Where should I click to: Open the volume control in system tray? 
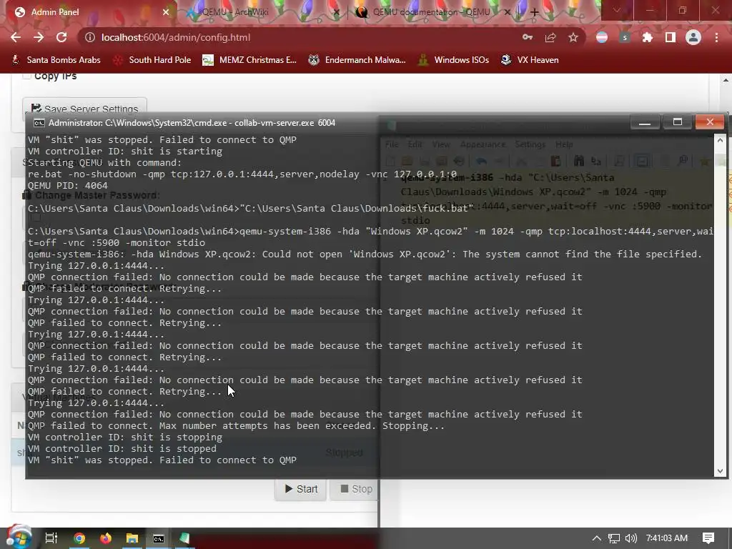click(630, 538)
